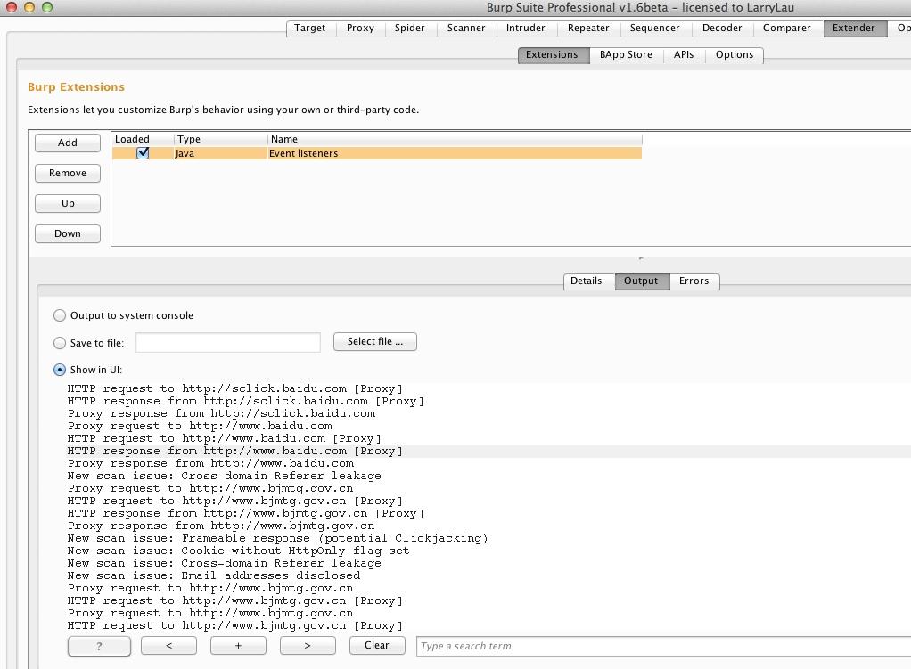Viewport: 911px width, 669px height.
Task: Click the Remove button
Action: [x=68, y=173]
